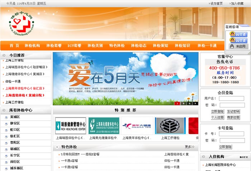Expand the 黄浦区 district plus icon
251x171 pixels.
click(6, 117)
